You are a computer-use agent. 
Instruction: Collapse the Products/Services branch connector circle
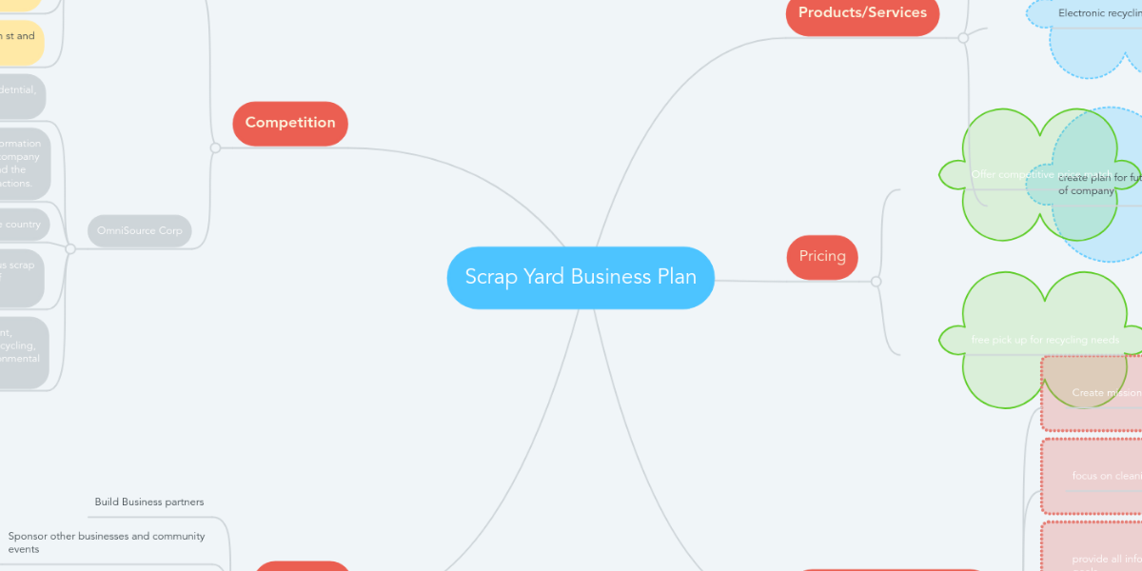pos(963,38)
